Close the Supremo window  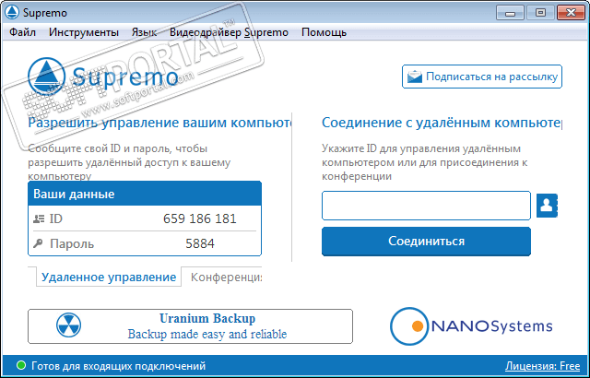click(571, 13)
